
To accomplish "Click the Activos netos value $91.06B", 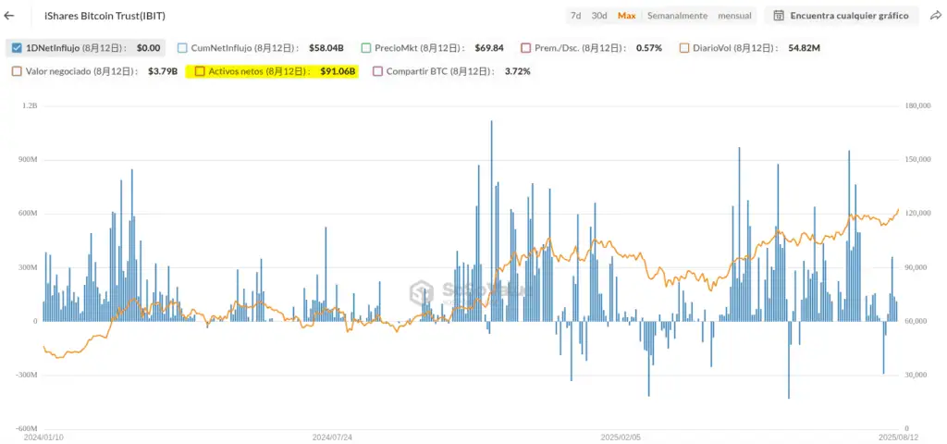I will coord(338,71).
